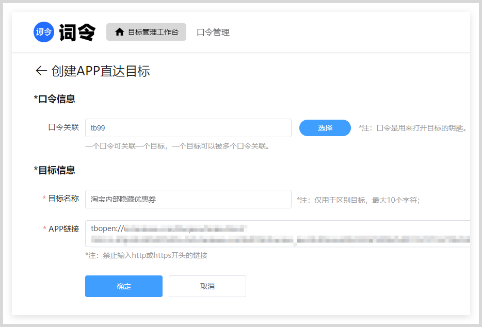This screenshot has height=327, width=482.
Task: Click the home icon in 目标管理工作台 tab
Action: pyautogui.click(x=119, y=32)
